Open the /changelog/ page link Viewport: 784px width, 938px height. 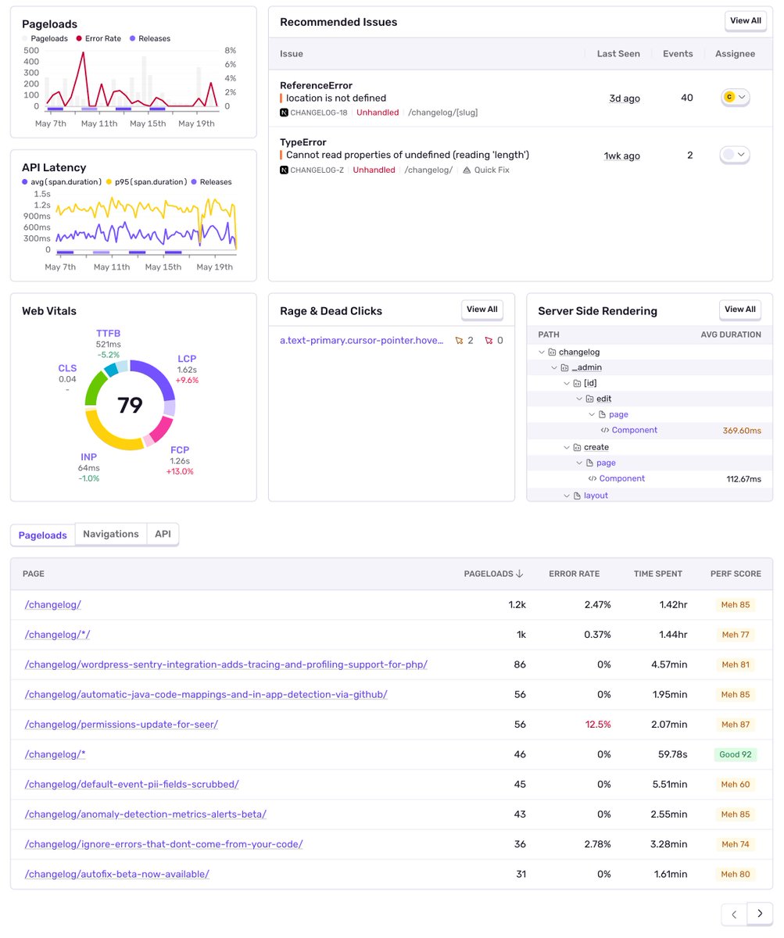pos(53,605)
